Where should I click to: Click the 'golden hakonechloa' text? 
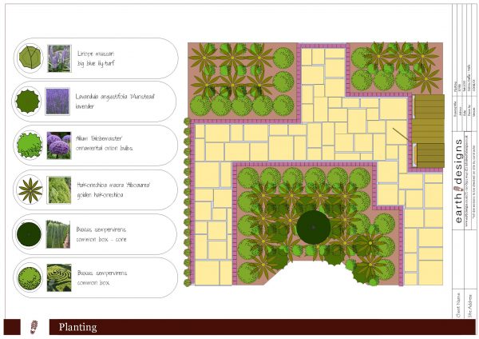[x=101, y=195]
